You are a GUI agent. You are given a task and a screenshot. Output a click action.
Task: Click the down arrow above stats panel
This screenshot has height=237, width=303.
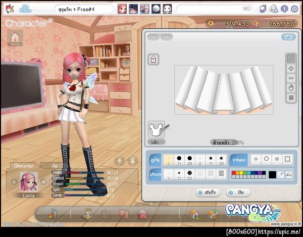click(132, 161)
